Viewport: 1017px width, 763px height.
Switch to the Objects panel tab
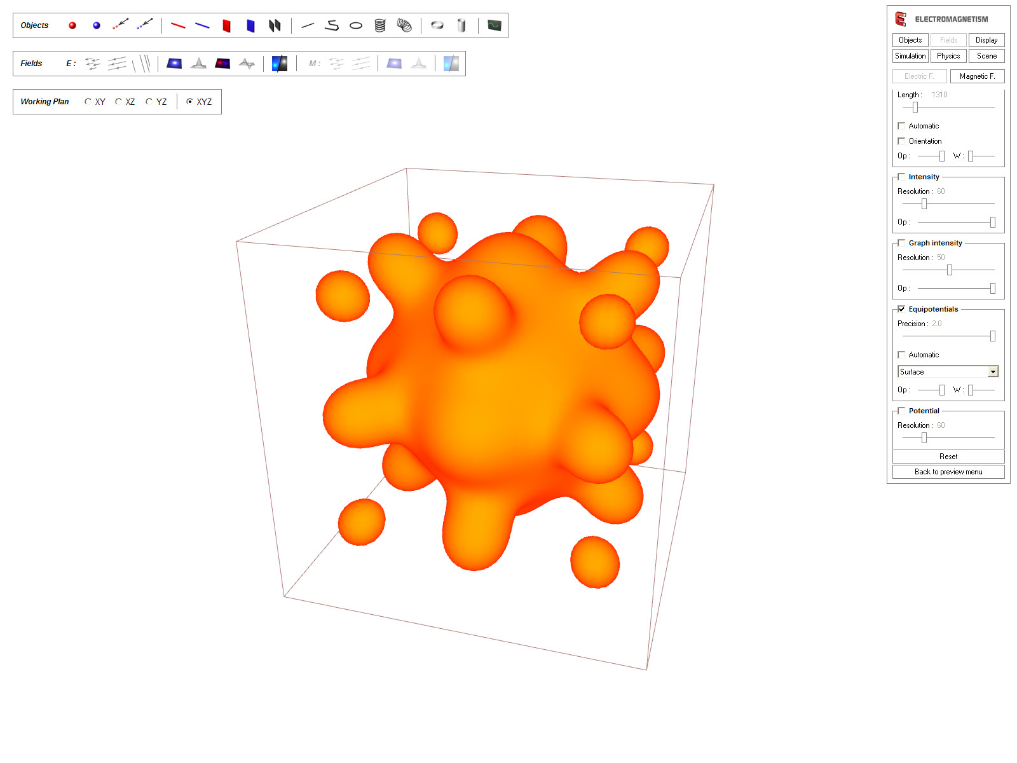click(910, 39)
